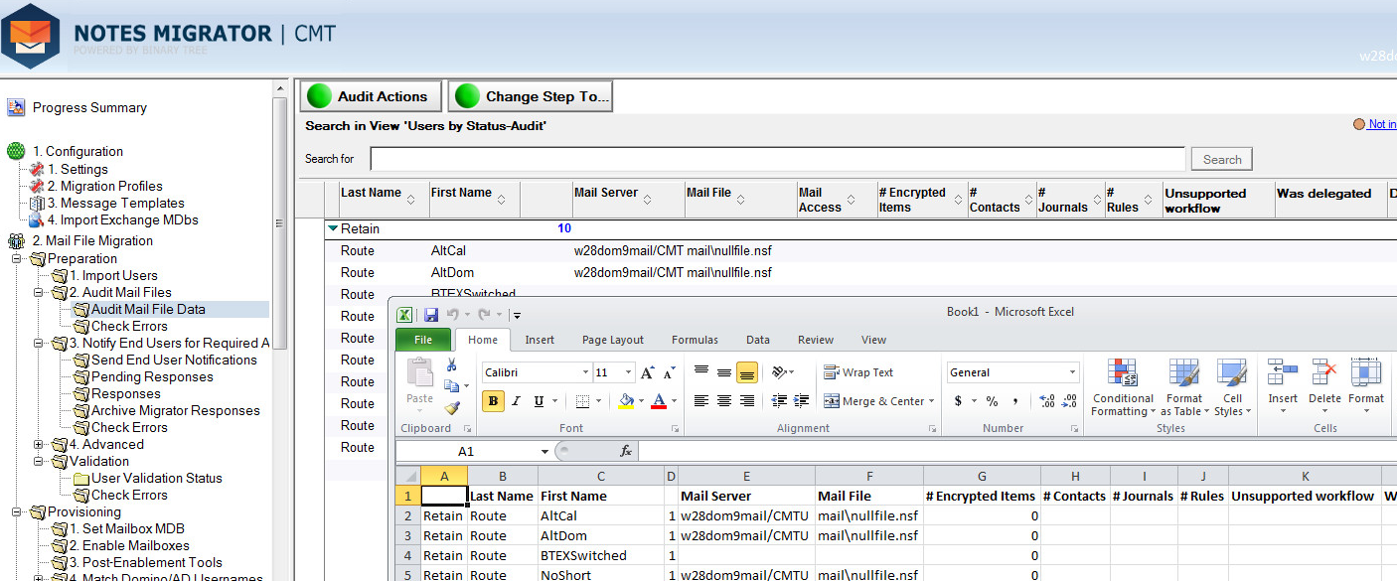Click the yellow Fill Color swatch

pyautogui.click(x=626, y=401)
